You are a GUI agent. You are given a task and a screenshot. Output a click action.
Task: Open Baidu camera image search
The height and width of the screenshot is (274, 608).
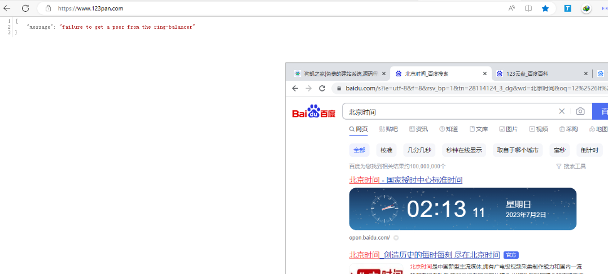[x=580, y=111]
